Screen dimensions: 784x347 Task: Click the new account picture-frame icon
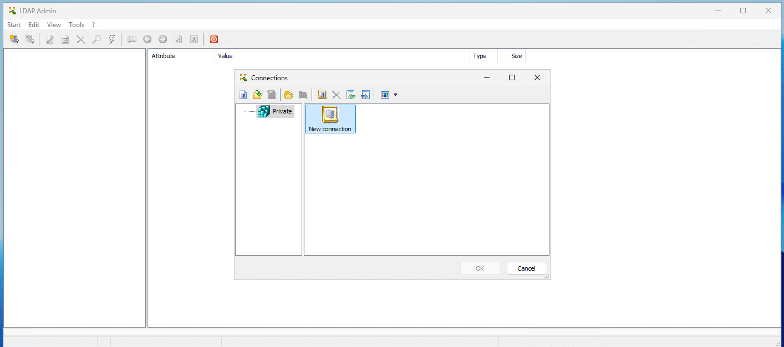322,95
